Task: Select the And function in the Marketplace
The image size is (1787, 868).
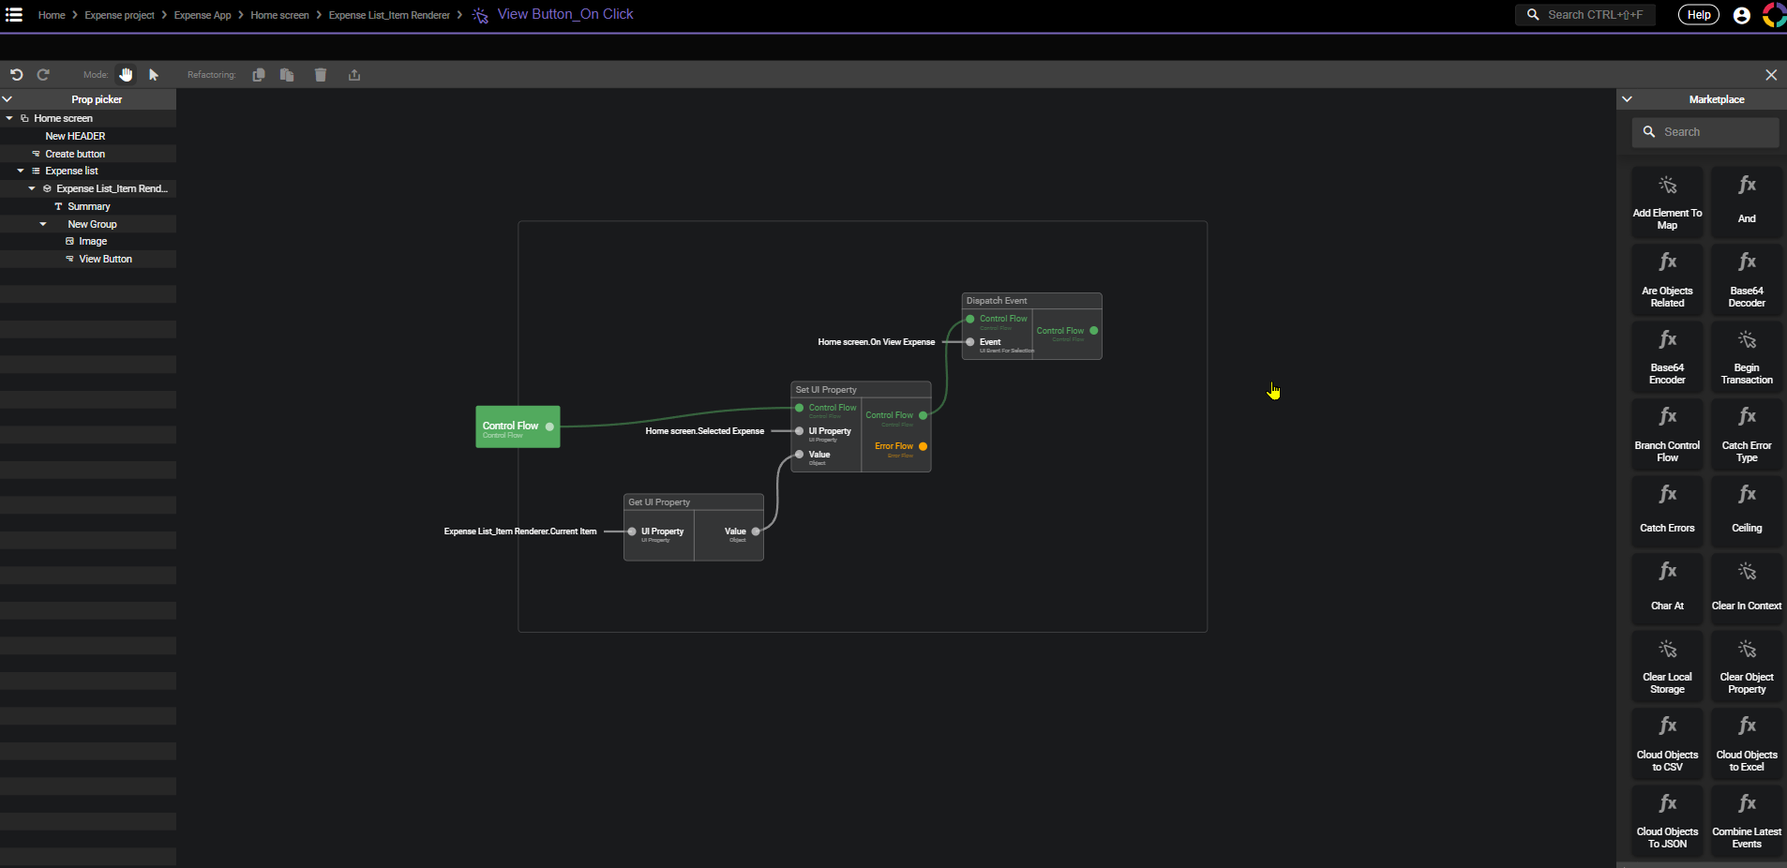Action: 1745,200
